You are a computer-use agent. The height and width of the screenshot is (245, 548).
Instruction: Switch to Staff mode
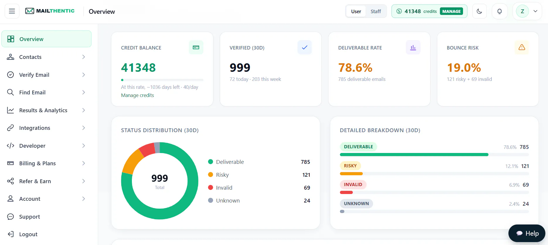click(x=376, y=11)
